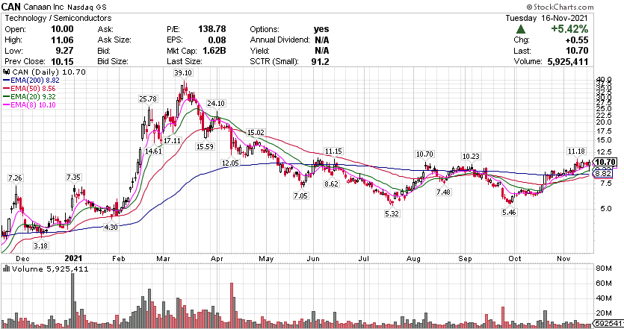The width and height of the screenshot is (624, 329).
Task: Click the Prev Close value 10.15
Action: pyautogui.click(x=63, y=62)
